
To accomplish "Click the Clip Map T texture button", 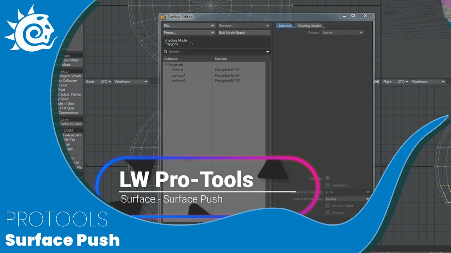I will click(x=327, y=178).
